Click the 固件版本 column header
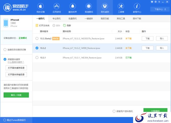 [x=44, y=31]
